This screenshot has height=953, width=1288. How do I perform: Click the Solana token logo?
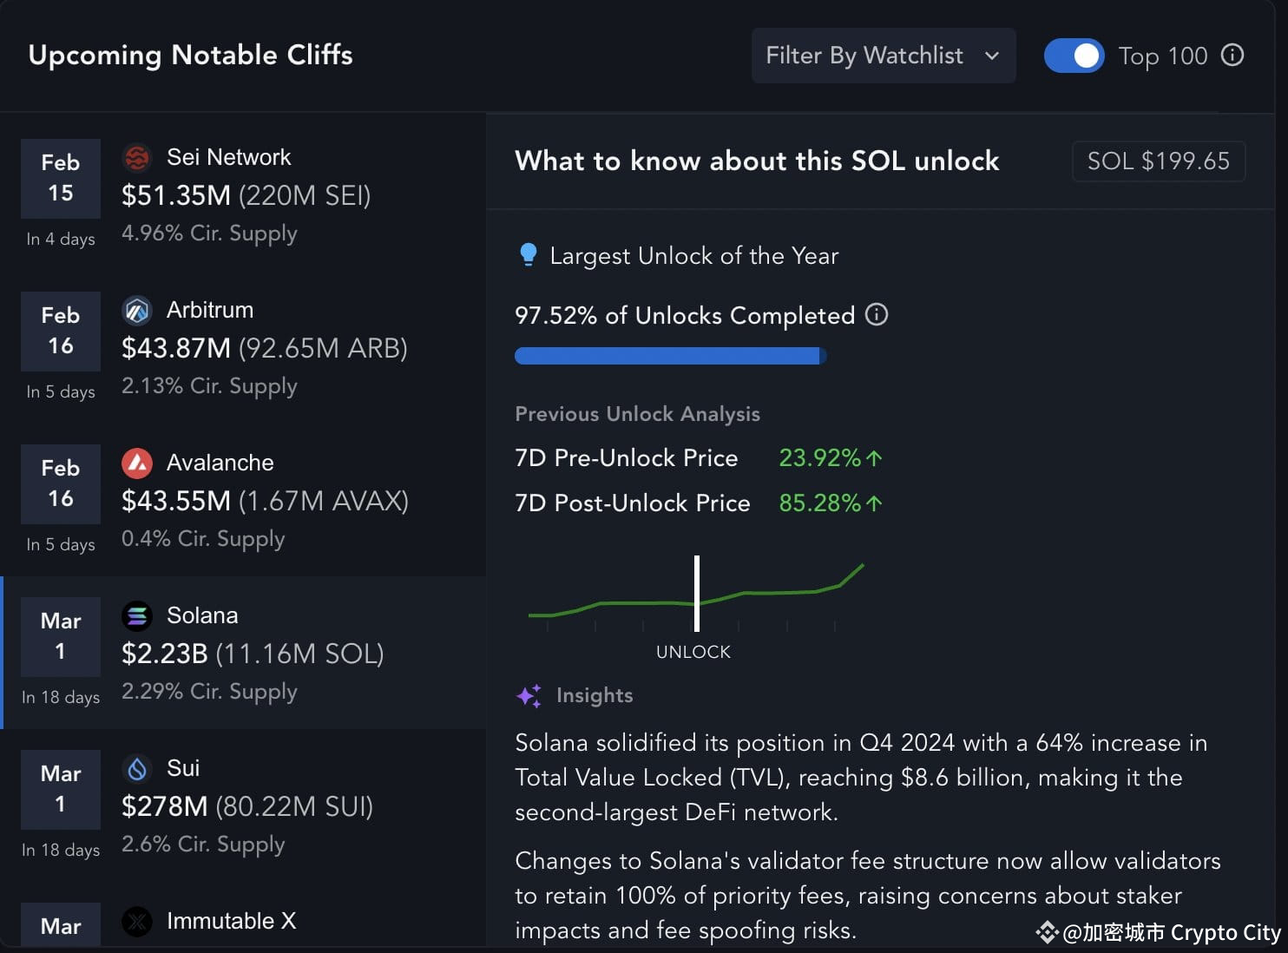pyautogui.click(x=137, y=615)
